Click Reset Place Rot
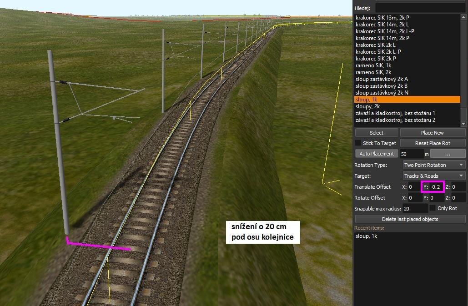 [432, 143]
